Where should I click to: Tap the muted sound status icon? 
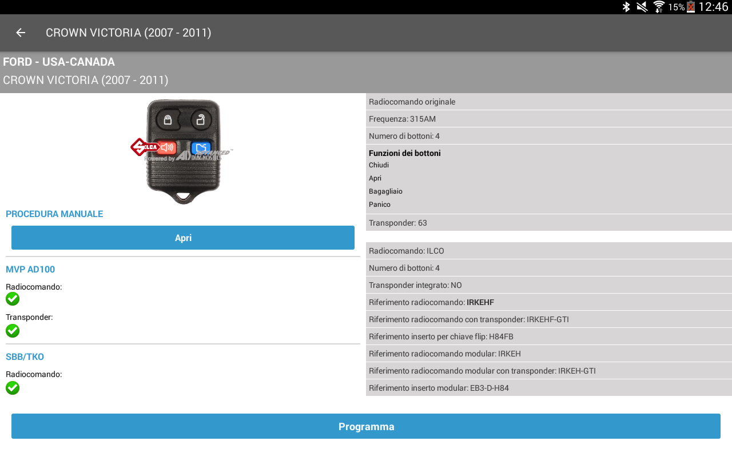pos(642,7)
